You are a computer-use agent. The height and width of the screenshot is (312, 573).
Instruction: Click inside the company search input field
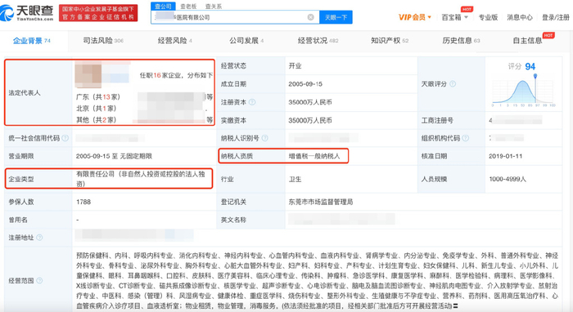[x=230, y=17]
